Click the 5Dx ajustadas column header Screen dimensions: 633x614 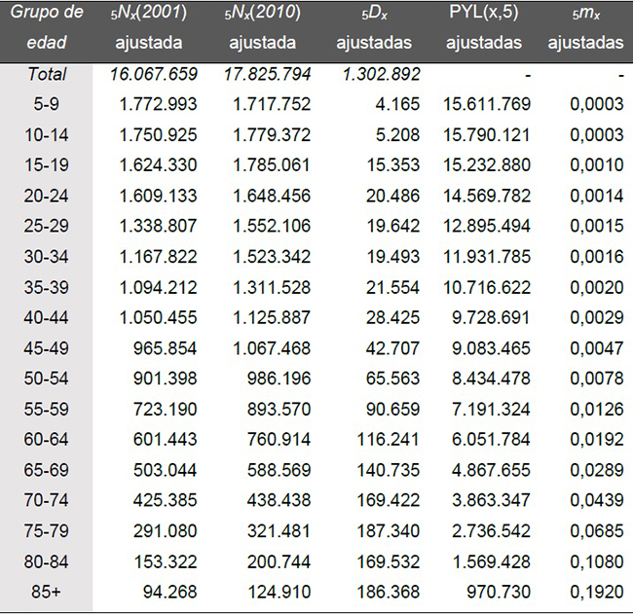pyautogui.click(x=373, y=27)
